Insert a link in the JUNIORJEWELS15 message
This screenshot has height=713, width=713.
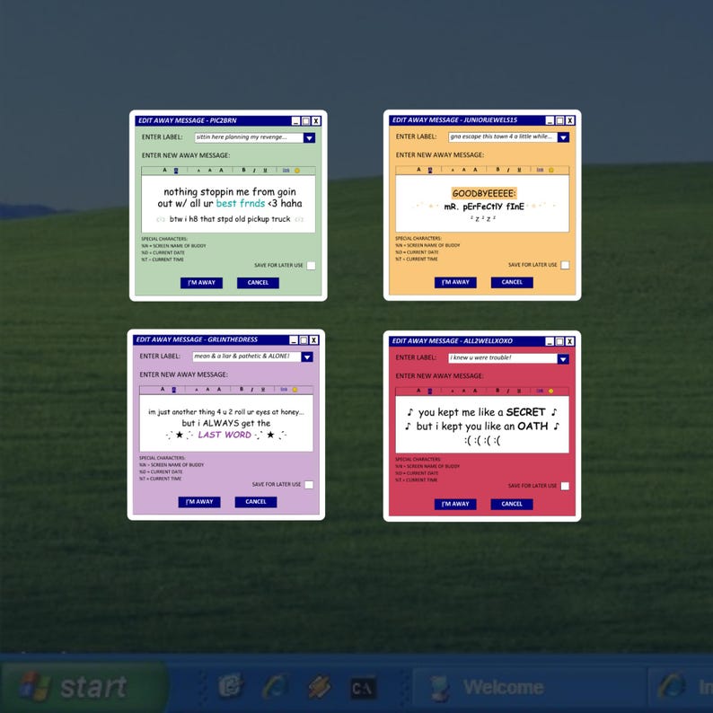tap(541, 170)
